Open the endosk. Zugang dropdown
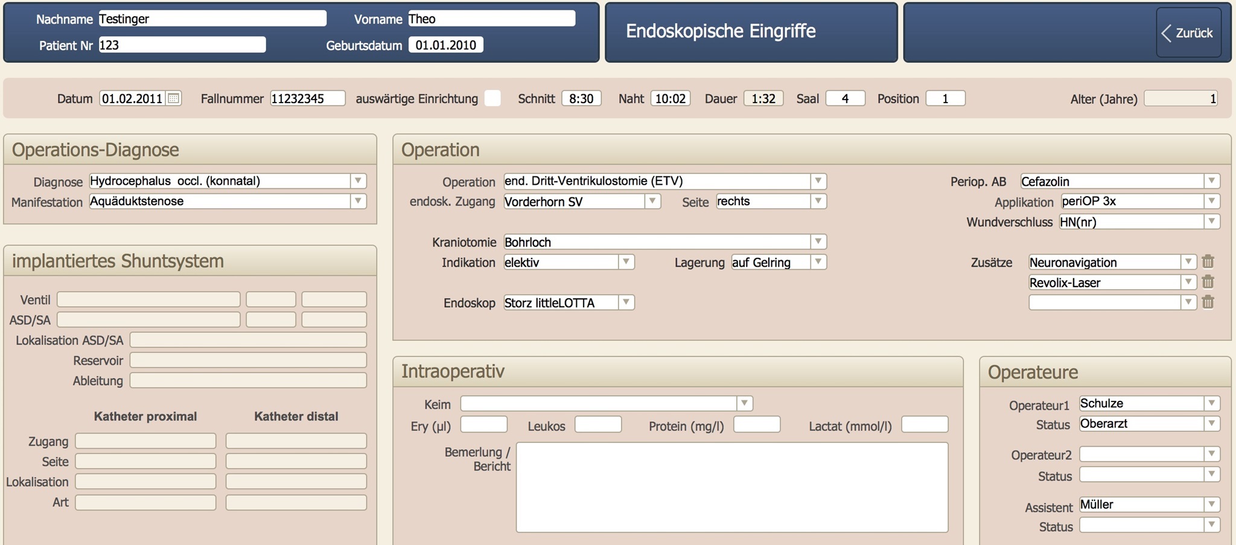Screen dimensions: 1236x545 click(652, 201)
